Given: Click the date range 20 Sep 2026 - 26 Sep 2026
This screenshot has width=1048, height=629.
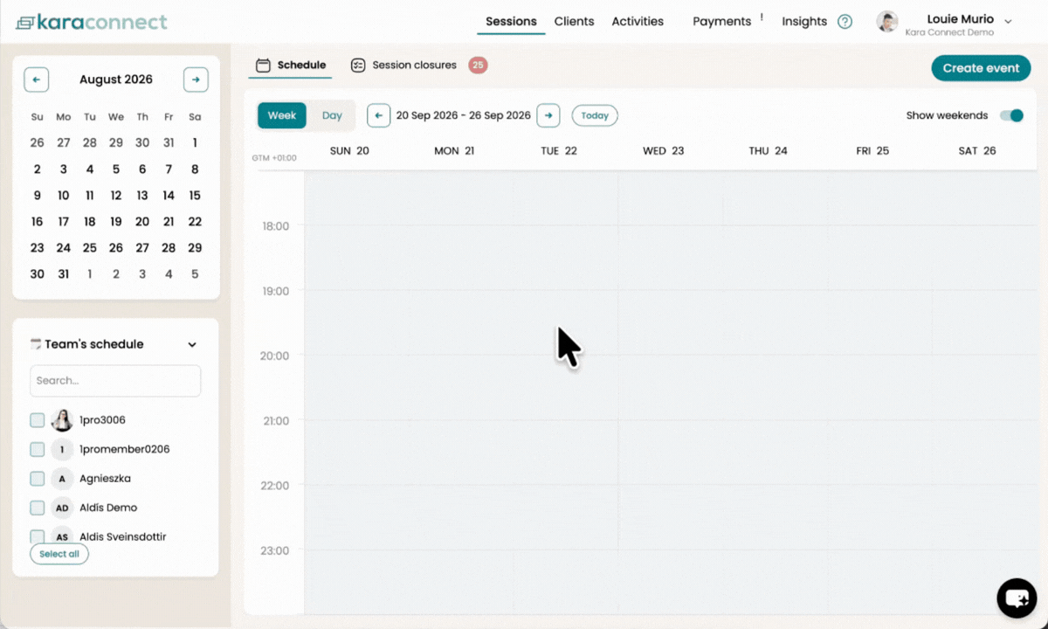Looking at the screenshot, I should click(464, 115).
